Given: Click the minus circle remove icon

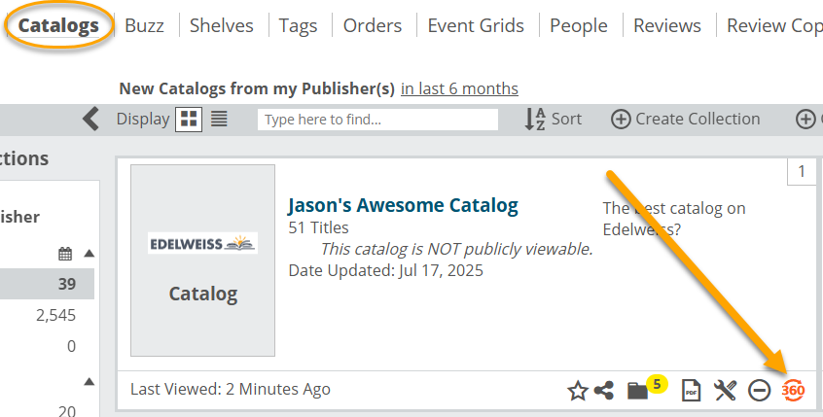Looking at the screenshot, I should tap(759, 391).
